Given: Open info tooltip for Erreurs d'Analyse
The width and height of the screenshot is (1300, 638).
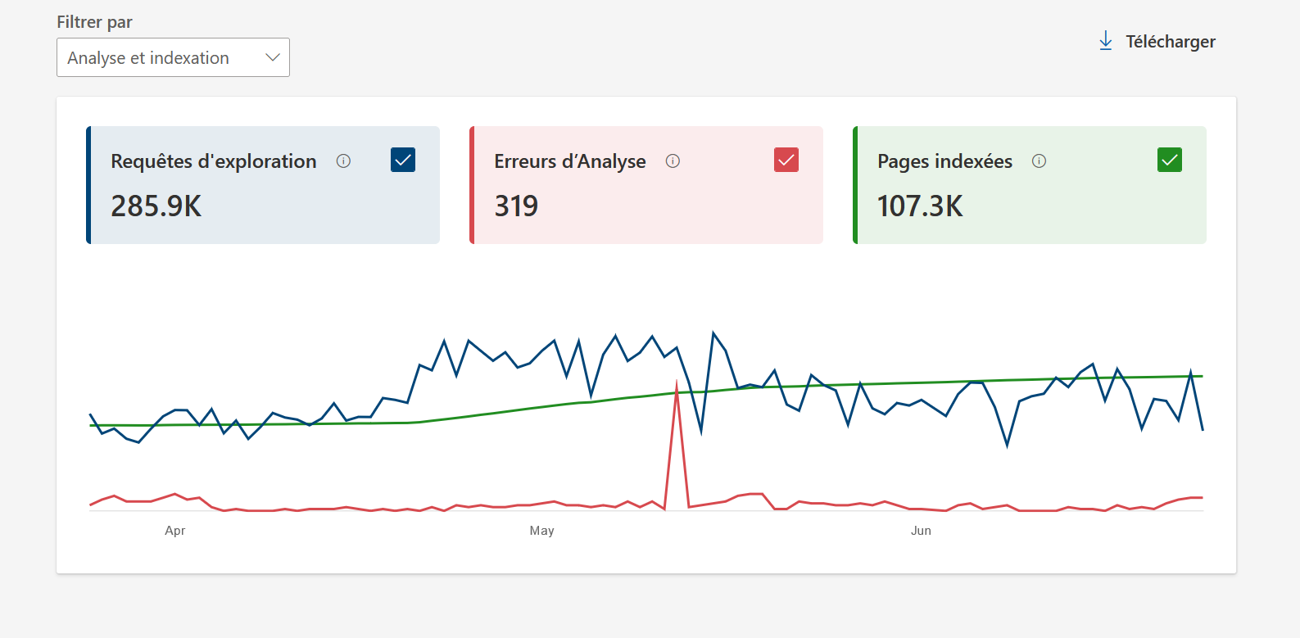Looking at the screenshot, I should (x=673, y=161).
